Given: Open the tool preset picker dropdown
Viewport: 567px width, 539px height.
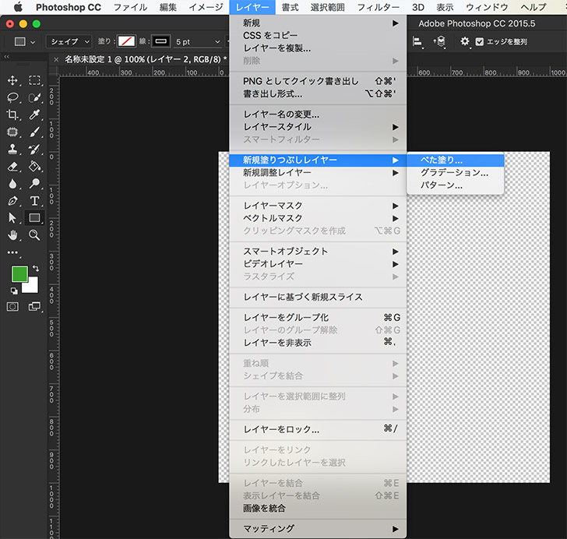Looking at the screenshot, I should 25,41.
